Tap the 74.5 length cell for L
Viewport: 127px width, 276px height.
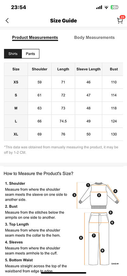coord(63,121)
